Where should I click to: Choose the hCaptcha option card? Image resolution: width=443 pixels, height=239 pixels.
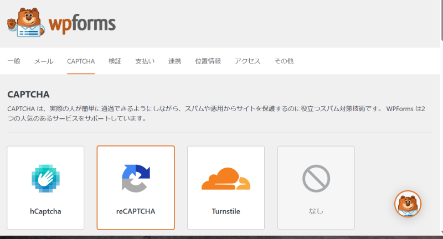pos(45,188)
